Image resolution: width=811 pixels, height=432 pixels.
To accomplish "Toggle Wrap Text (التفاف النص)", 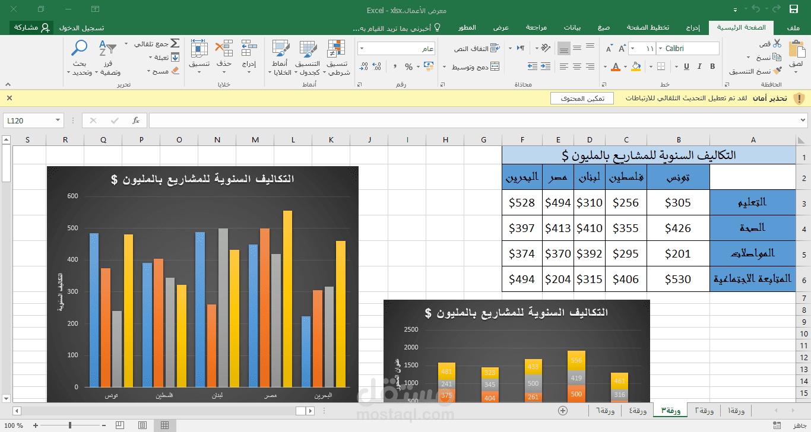I will coord(477,49).
